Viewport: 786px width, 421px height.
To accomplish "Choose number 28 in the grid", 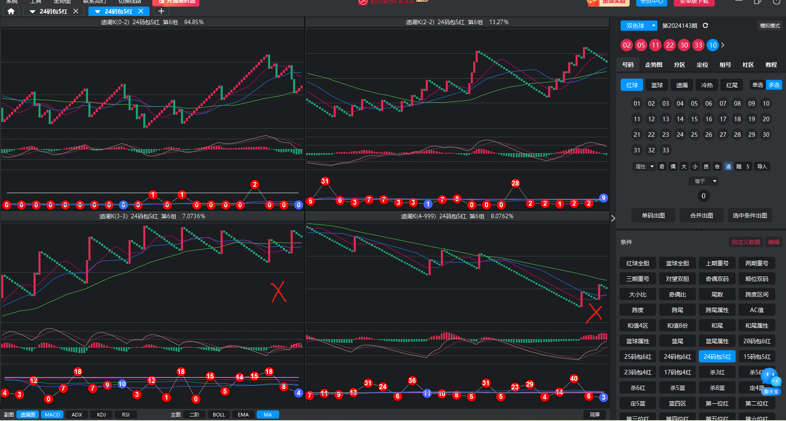I will (x=737, y=135).
